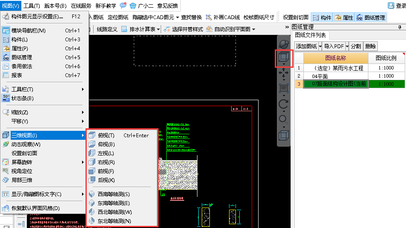
Task: Toggle the 属性 panel button in toolbar
Action: 344,17
